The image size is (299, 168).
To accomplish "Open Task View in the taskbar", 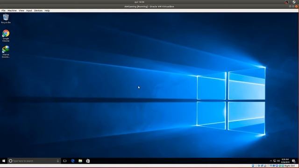I will coord(65,161).
